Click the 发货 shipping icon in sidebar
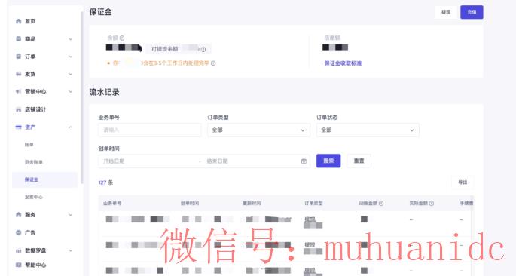The width and height of the screenshot is (516, 276). [x=18, y=74]
